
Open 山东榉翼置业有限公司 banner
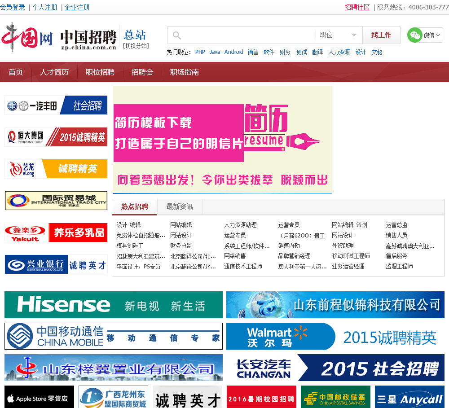[x=114, y=368]
